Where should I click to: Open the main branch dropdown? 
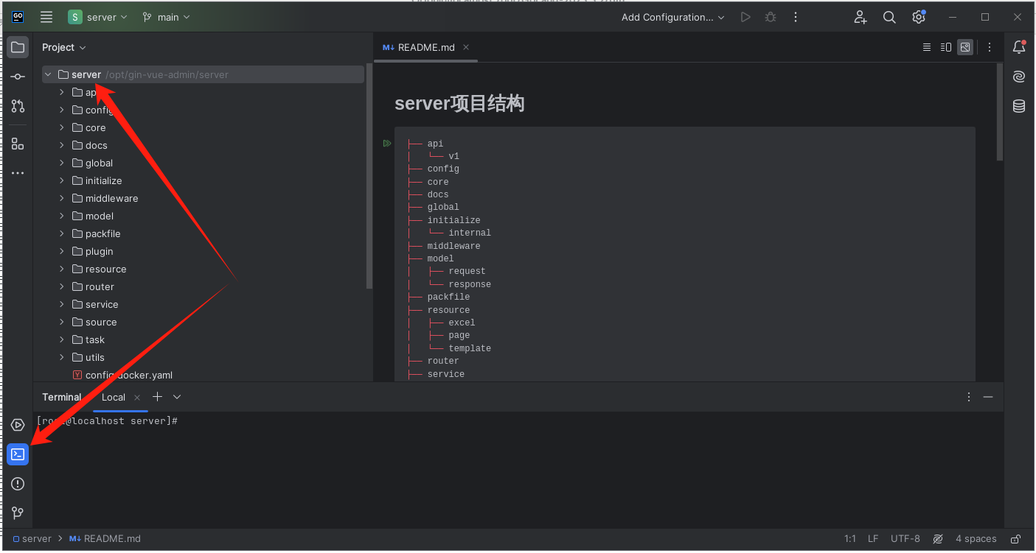(x=166, y=17)
